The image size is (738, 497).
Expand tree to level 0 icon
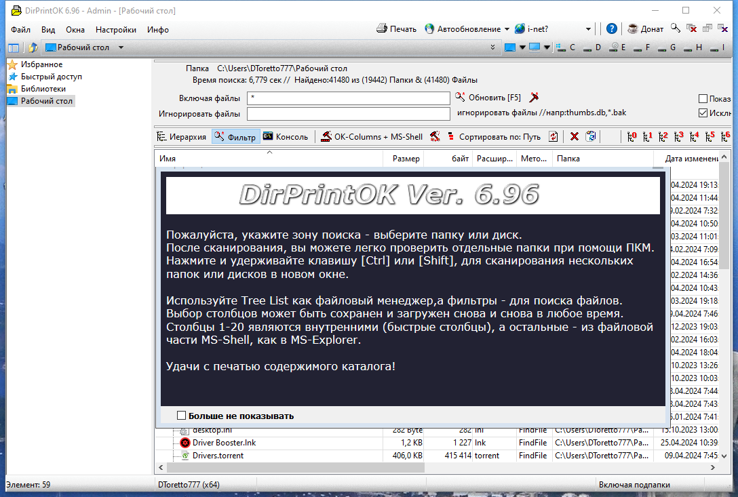pyautogui.click(x=632, y=136)
